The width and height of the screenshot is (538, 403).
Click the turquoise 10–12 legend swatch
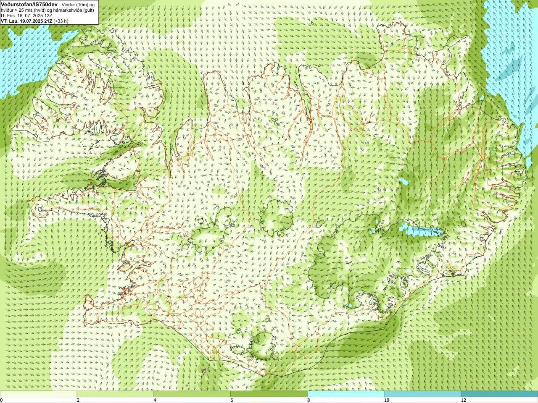click(422, 394)
